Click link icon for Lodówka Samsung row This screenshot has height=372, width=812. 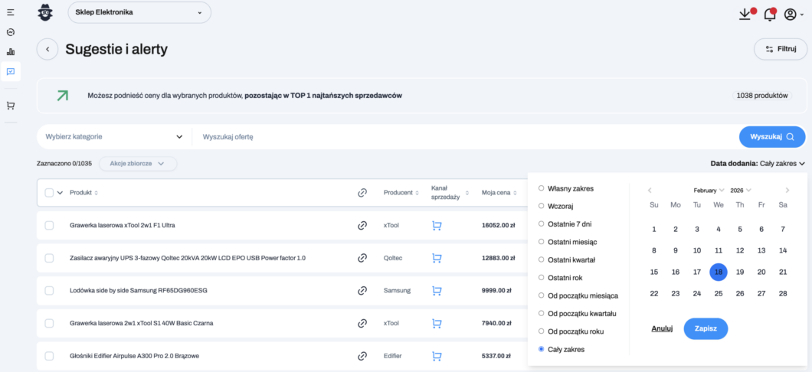click(x=362, y=291)
